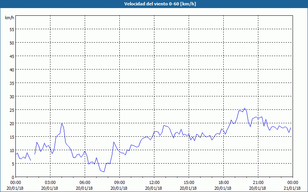Click the 10 value on the y-axis
Viewport: 308px width, 192px height.
coord(12,150)
